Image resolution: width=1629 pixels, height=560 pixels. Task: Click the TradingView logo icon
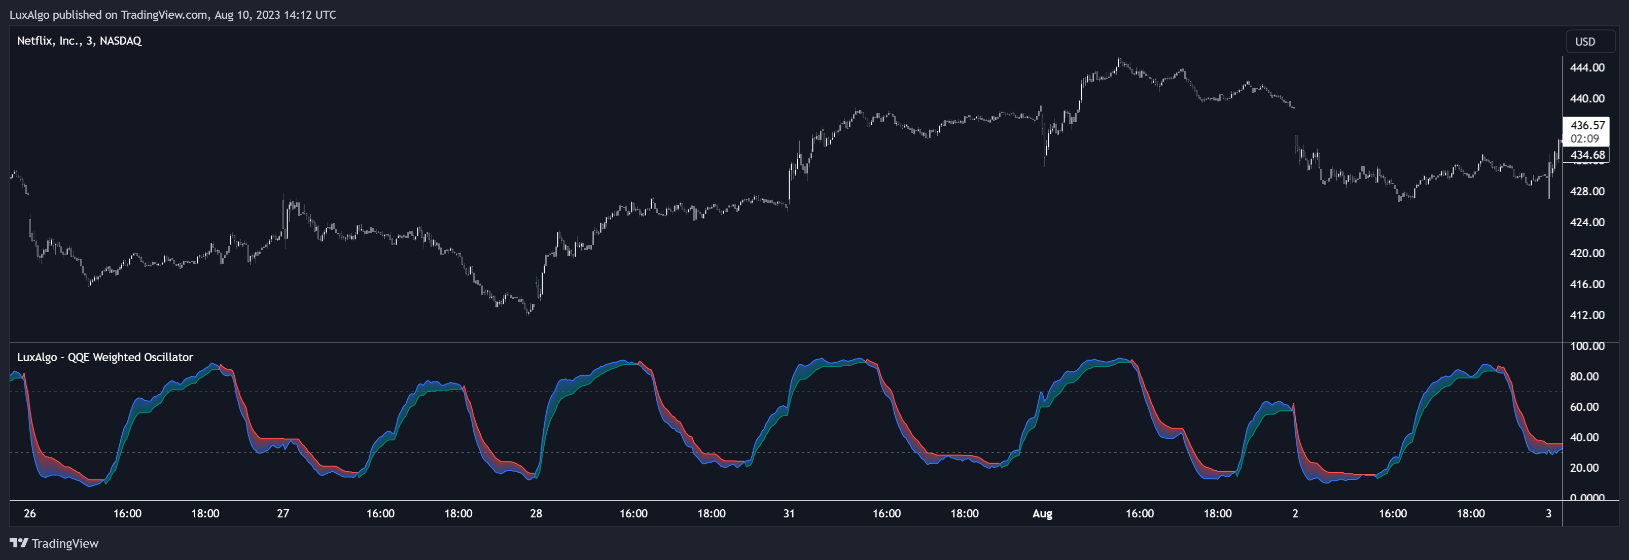pos(19,543)
